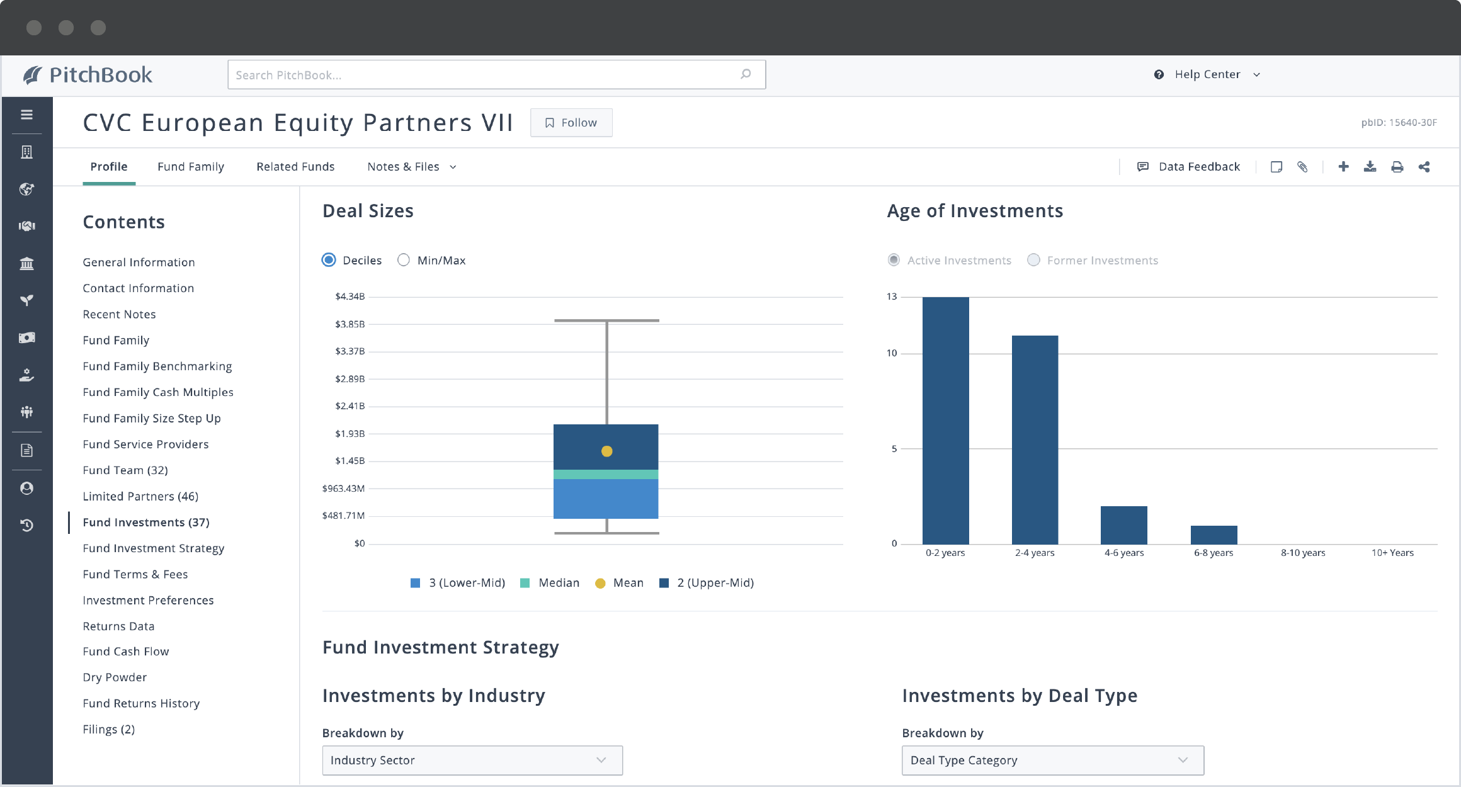Click the paperclip attach icon
Screen dimensions: 1461x787
[1302, 167]
